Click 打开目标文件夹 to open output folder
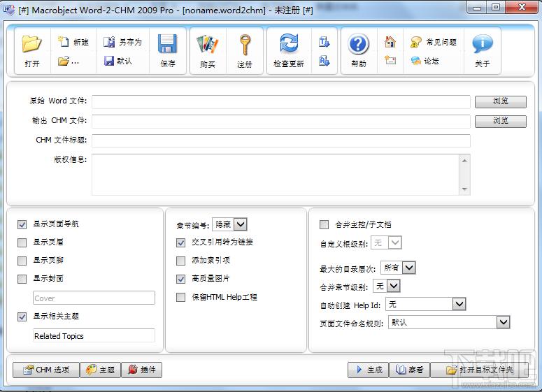542x392 pixels. point(480,370)
